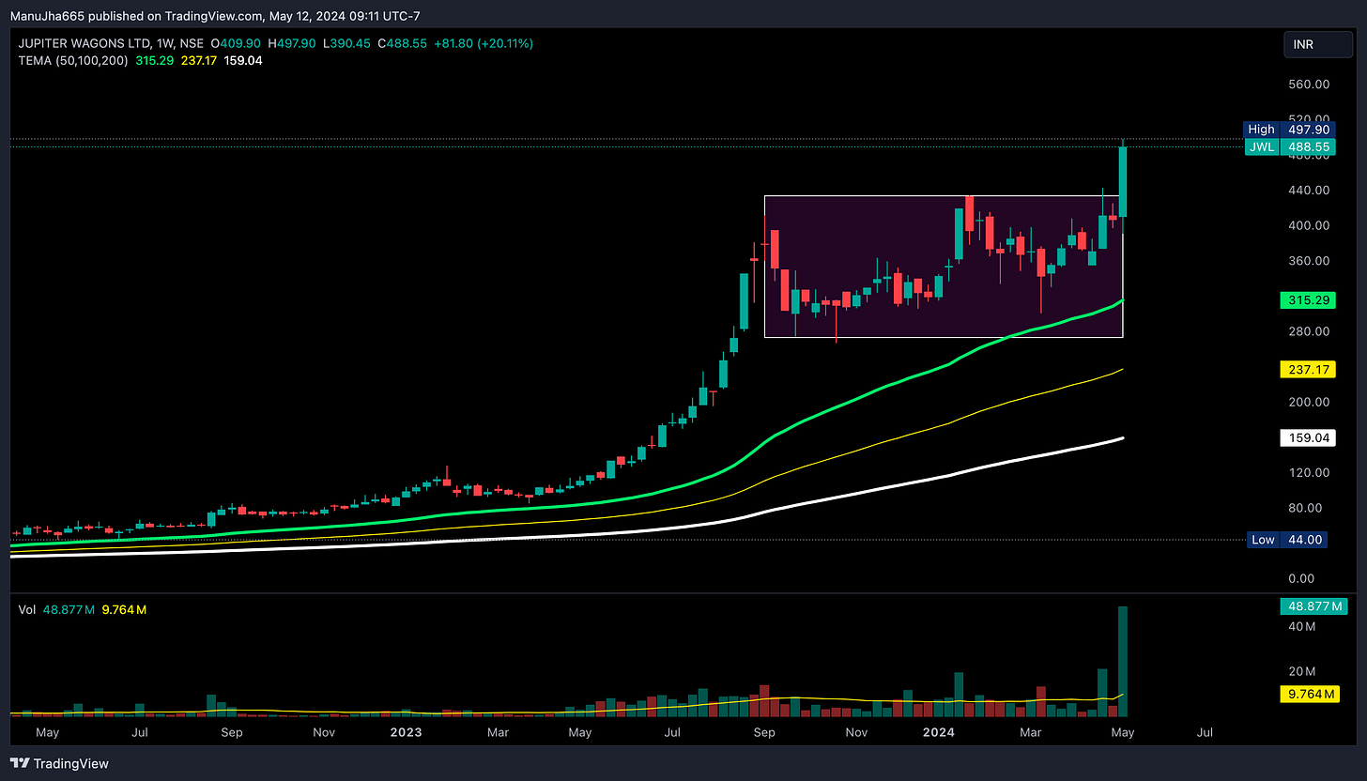Click the TradingView logo at the bottom left

60,763
